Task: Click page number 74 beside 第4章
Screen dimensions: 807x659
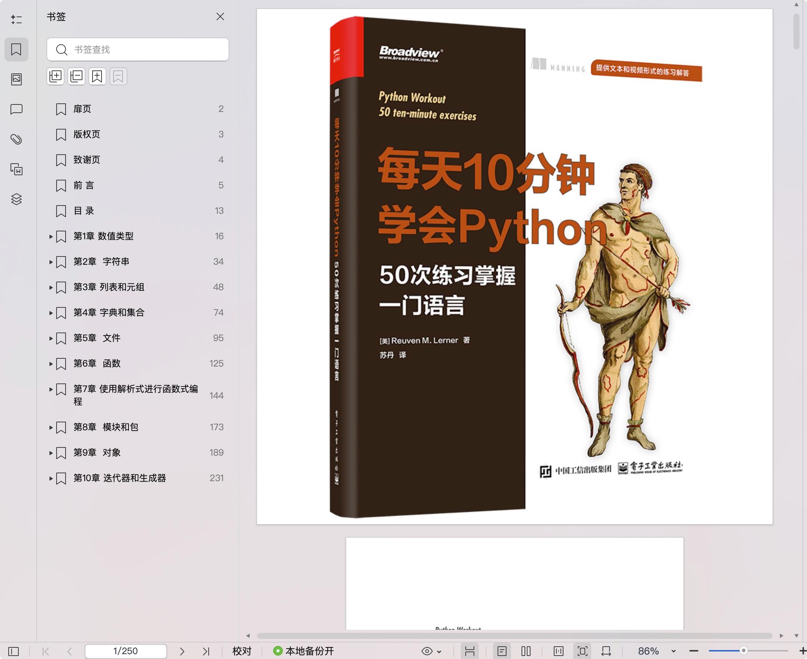Action: click(218, 312)
